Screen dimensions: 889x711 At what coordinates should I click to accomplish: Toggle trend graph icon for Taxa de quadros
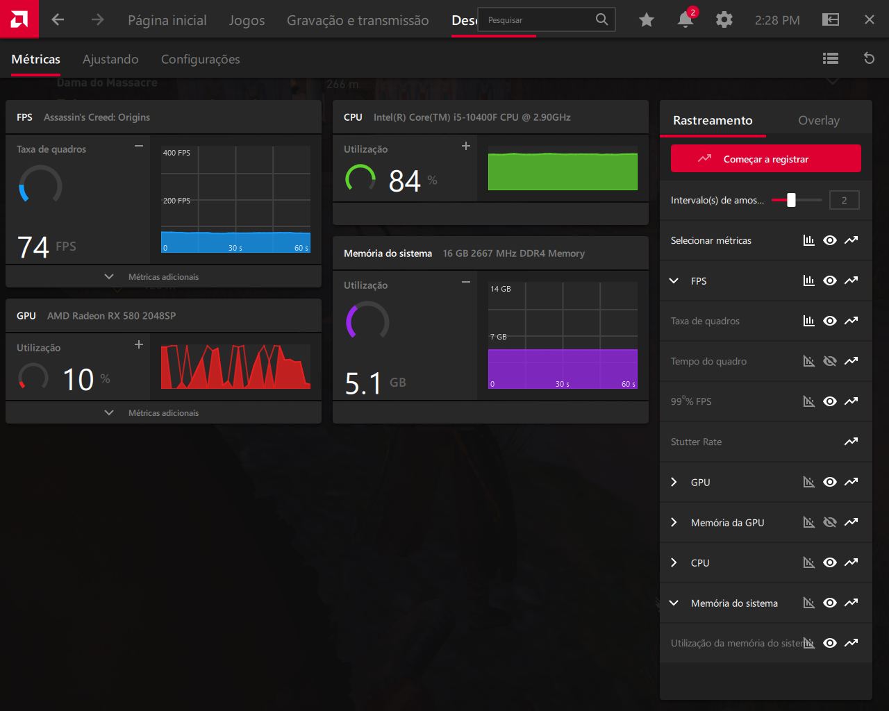851,321
